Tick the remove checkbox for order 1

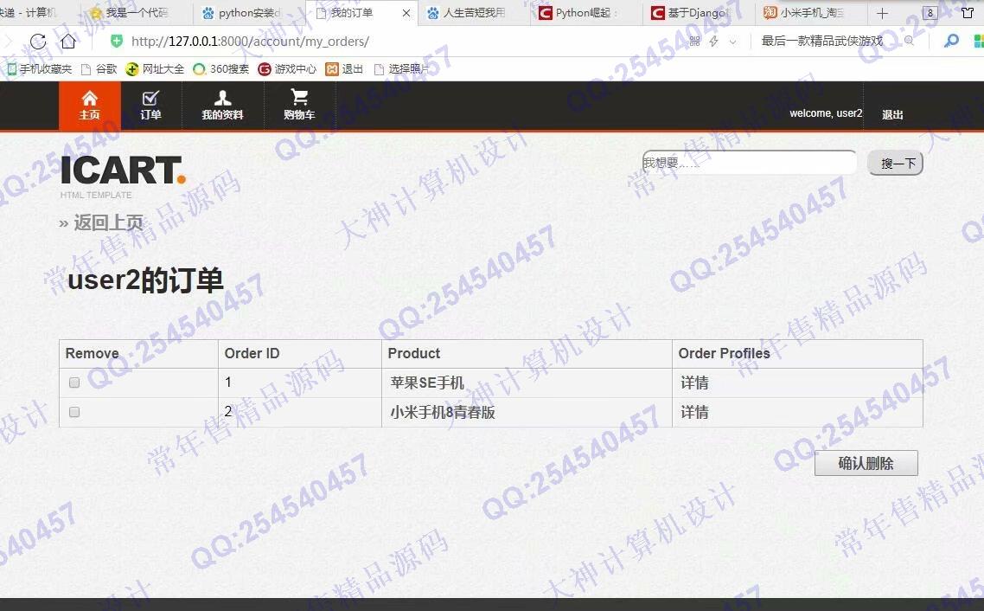click(74, 383)
